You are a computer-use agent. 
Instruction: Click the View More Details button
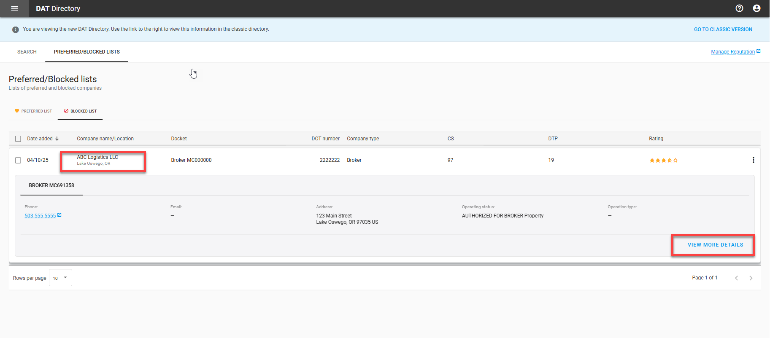[x=715, y=245]
